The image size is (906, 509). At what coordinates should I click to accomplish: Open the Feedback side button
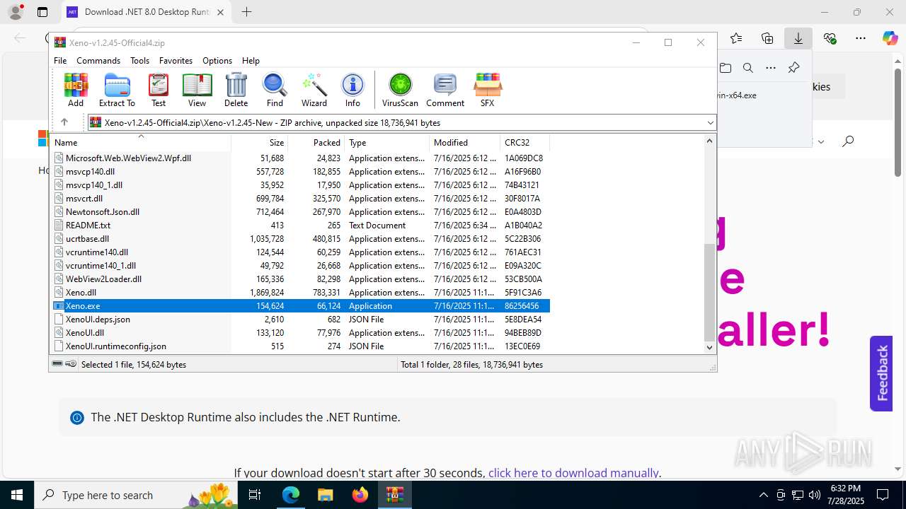click(882, 373)
